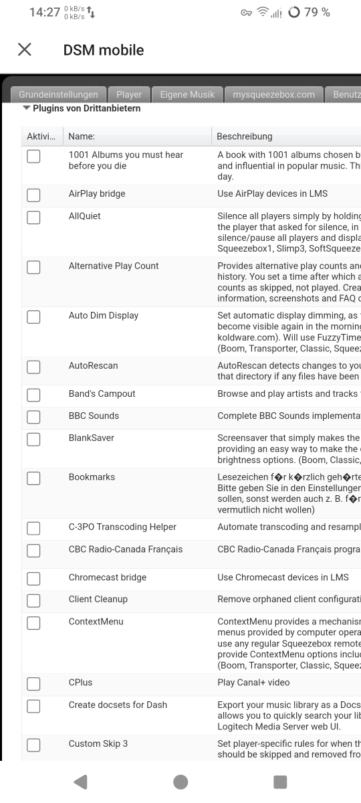The height and width of the screenshot is (803, 361).
Task: Enable the Chromecast bridge plugin checkbox
Action: click(33, 579)
